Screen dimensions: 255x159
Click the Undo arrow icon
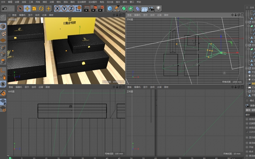pos(5,8)
